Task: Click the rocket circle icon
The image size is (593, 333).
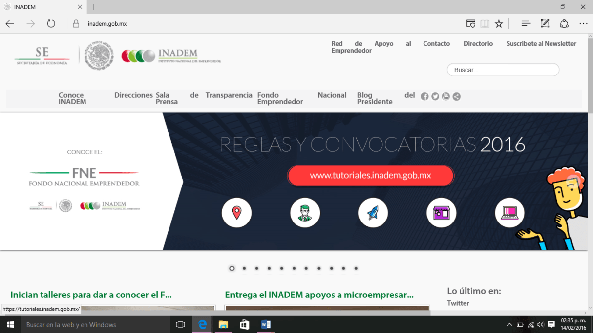Action: pyautogui.click(x=373, y=213)
